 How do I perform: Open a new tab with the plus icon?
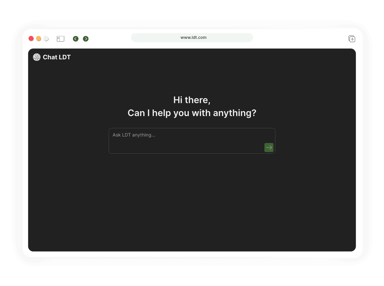[x=352, y=39]
